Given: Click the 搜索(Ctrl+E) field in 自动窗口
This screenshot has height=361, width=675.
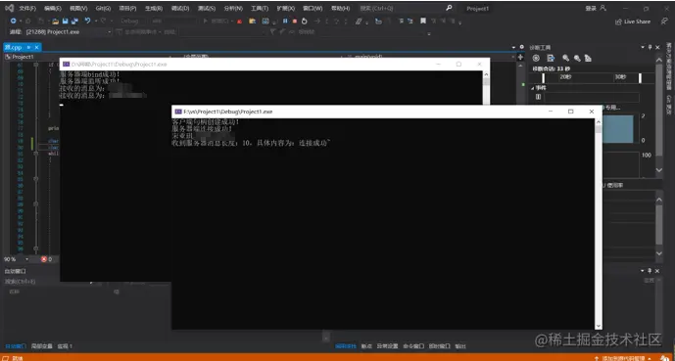Looking at the screenshot, I should pos(47,282).
